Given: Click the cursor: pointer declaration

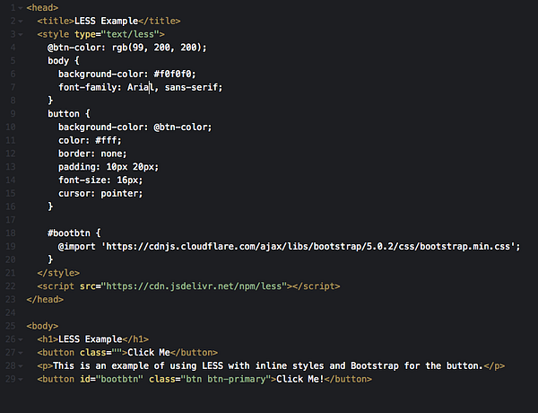Looking at the screenshot, I should pyautogui.click(x=100, y=193).
